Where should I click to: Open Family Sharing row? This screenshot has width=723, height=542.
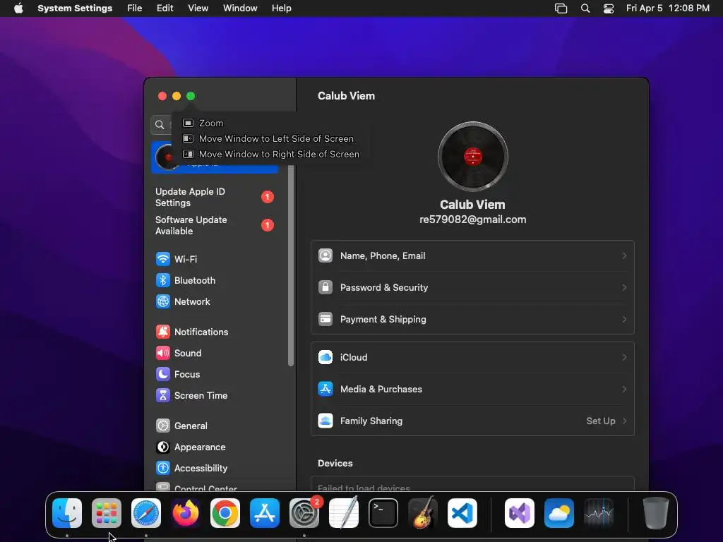pyautogui.click(x=472, y=421)
